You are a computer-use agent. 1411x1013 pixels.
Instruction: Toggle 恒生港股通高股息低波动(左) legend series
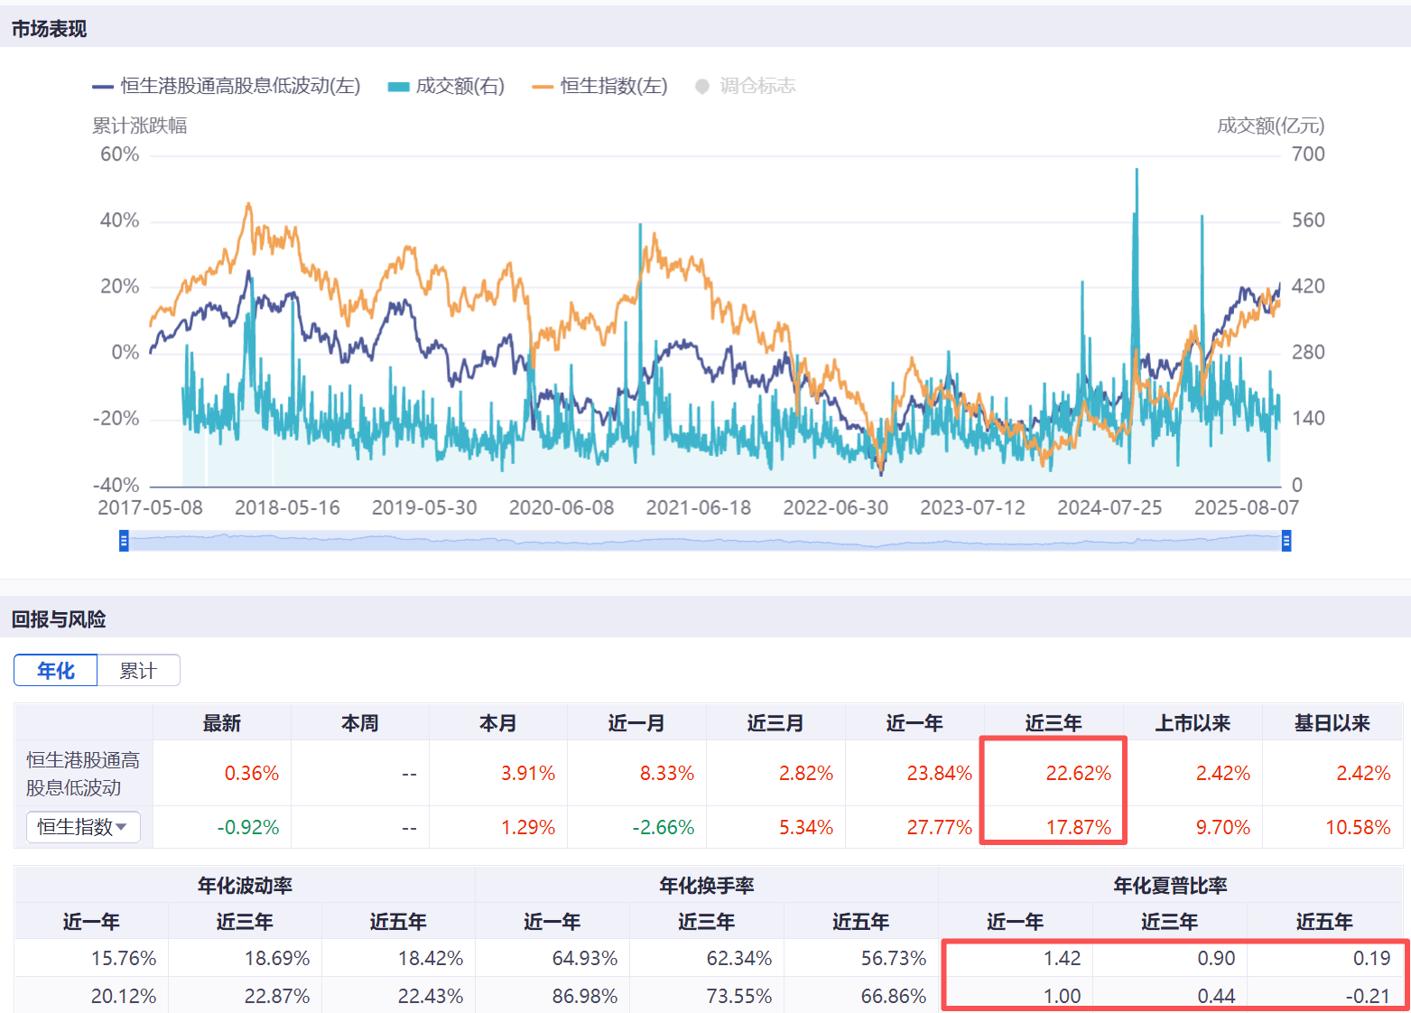tap(227, 86)
